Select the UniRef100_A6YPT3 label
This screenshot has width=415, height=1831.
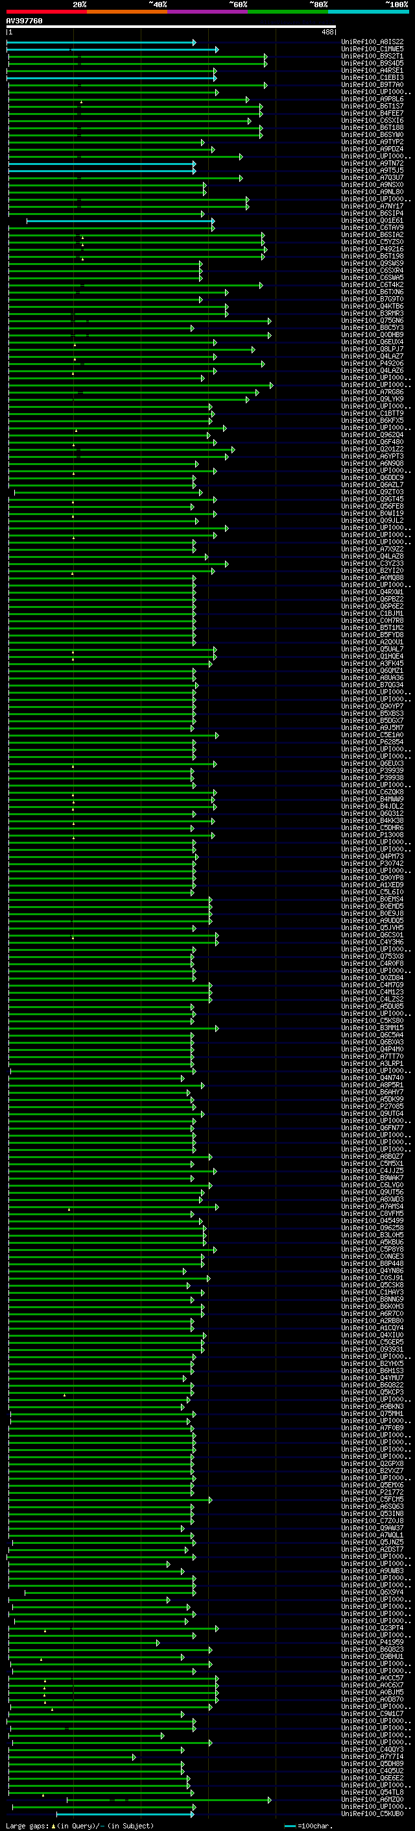[372, 457]
